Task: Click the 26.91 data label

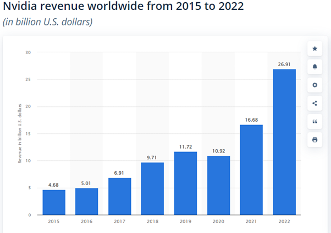Action: pos(284,64)
